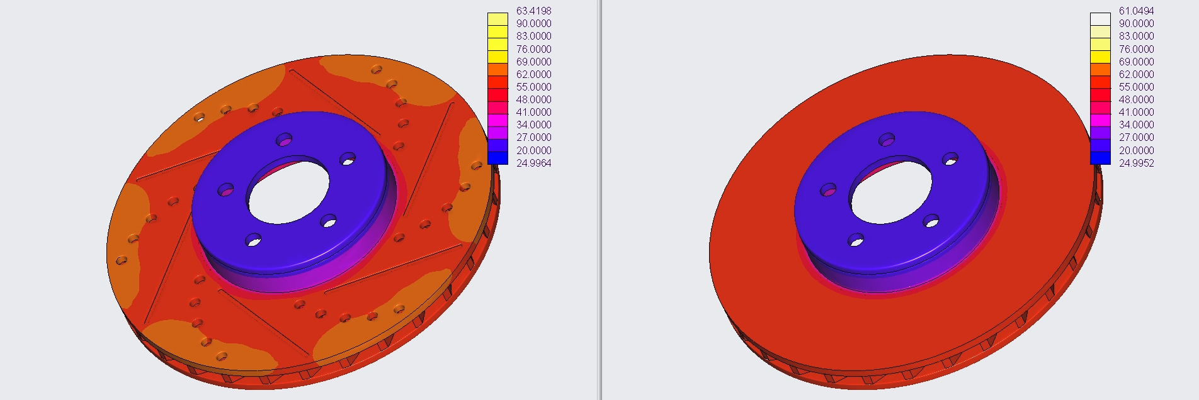
Task: Select 20.0000 in the slotted disc legend
Action: click(533, 150)
